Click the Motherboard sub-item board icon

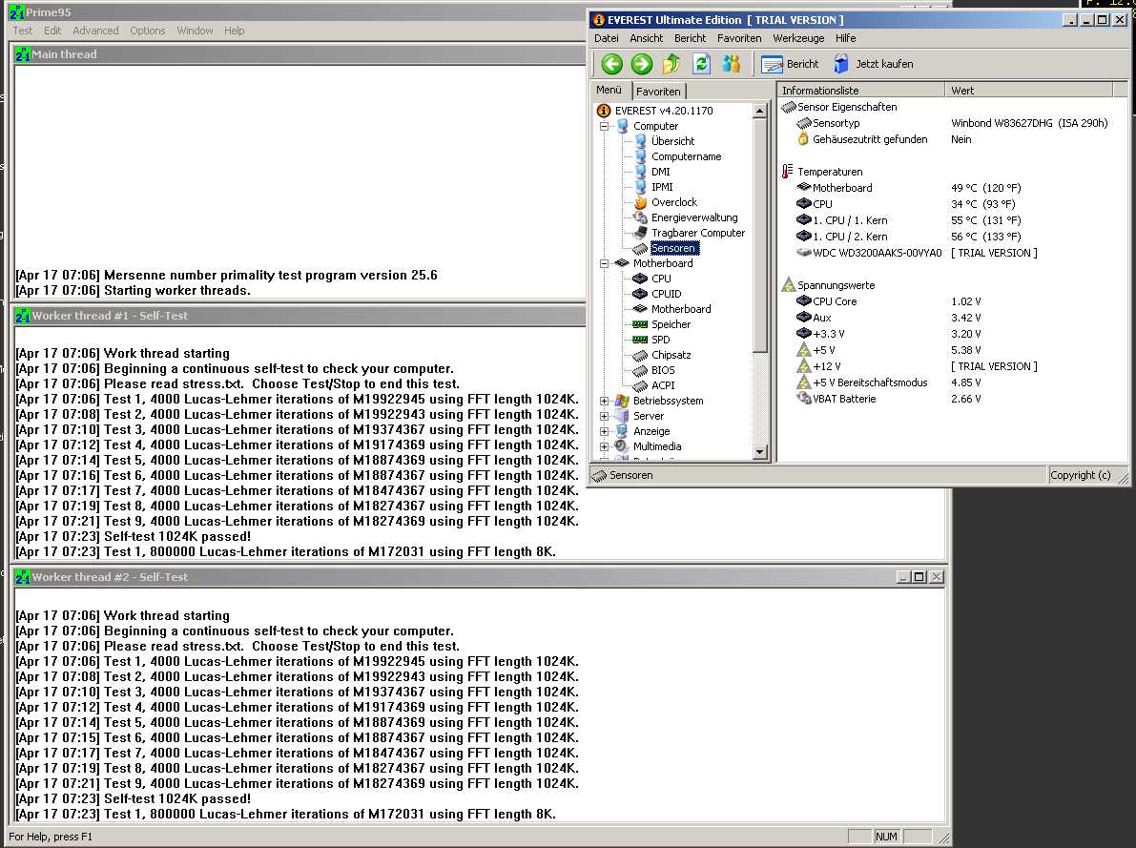pos(640,309)
